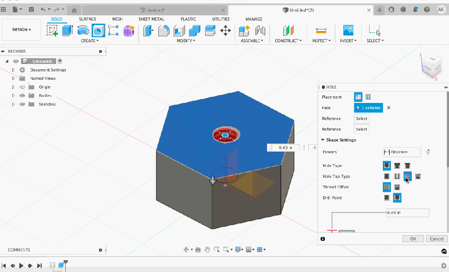Switch to the SURFACE tab

click(88, 19)
